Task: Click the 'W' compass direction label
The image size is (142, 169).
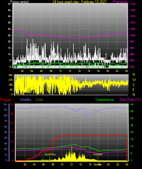Action: click(x=134, y=80)
